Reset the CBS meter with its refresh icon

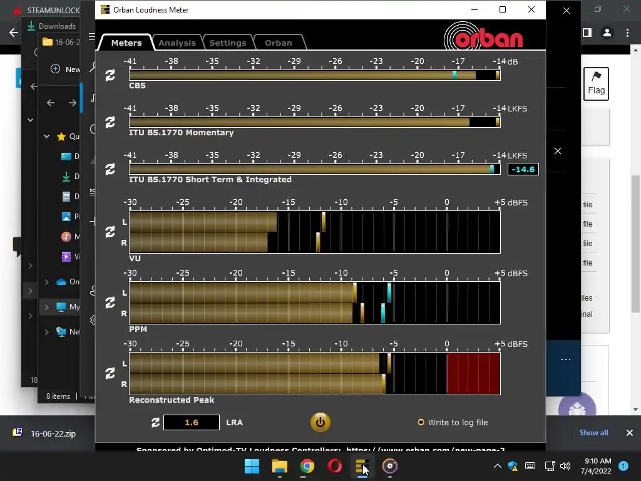click(110, 75)
